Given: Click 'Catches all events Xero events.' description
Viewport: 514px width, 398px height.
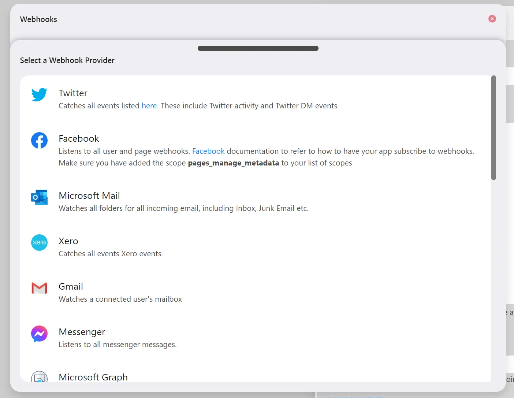Looking at the screenshot, I should [111, 254].
